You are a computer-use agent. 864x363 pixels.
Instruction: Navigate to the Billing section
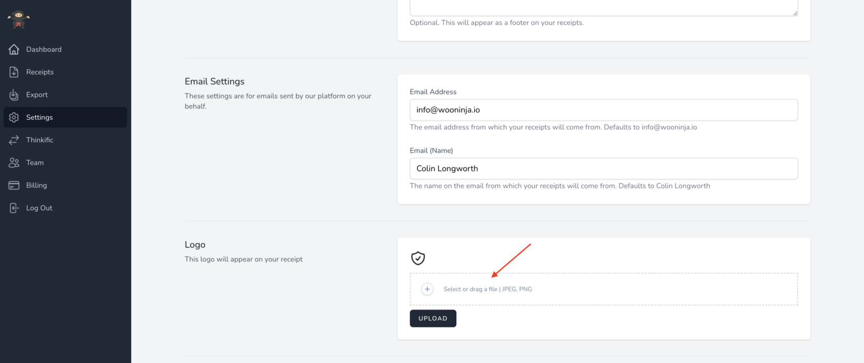coord(37,185)
